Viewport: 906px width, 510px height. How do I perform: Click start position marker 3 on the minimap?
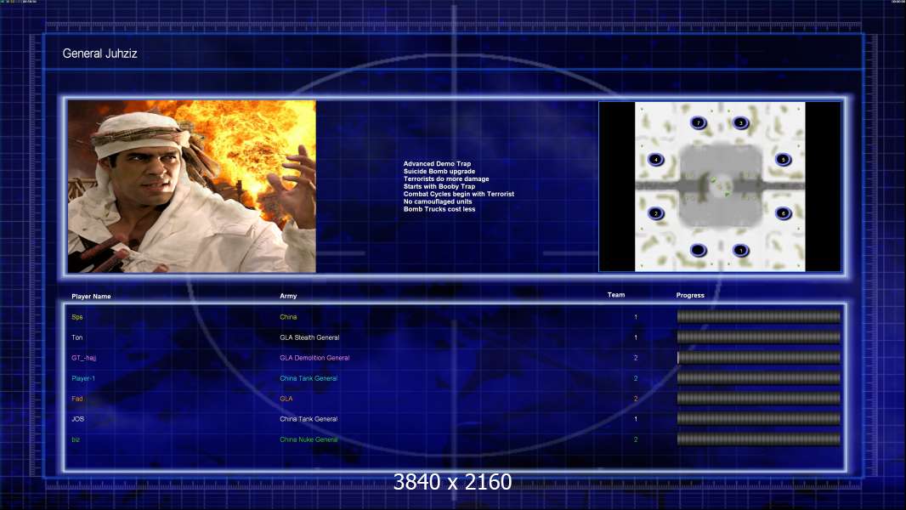pos(741,122)
